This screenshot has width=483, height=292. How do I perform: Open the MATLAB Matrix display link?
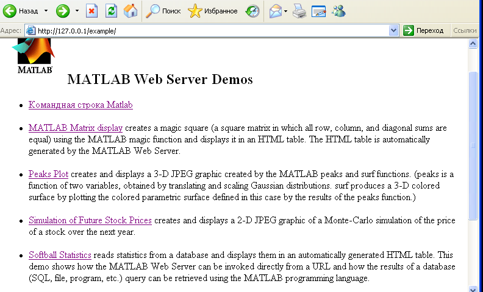[x=76, y=128]
